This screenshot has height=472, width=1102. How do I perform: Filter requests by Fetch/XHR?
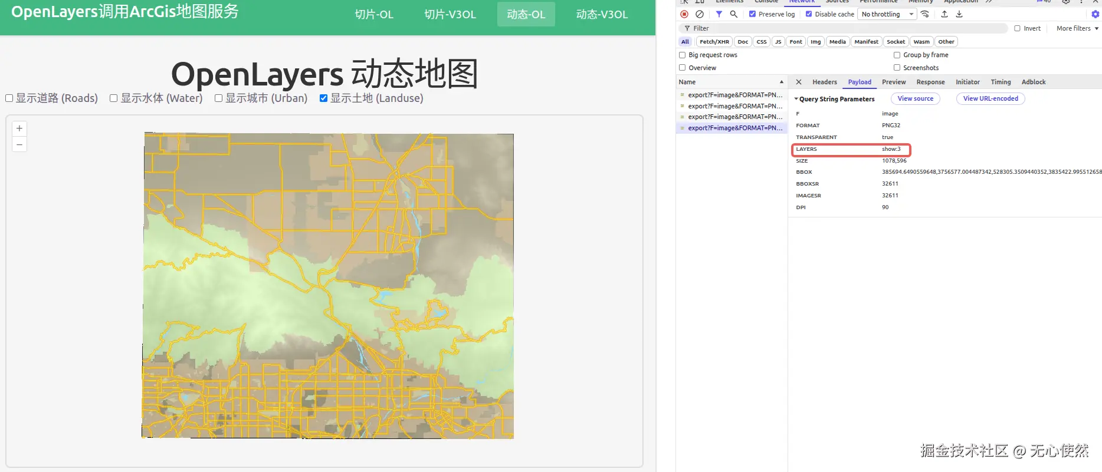coord(714,42)
